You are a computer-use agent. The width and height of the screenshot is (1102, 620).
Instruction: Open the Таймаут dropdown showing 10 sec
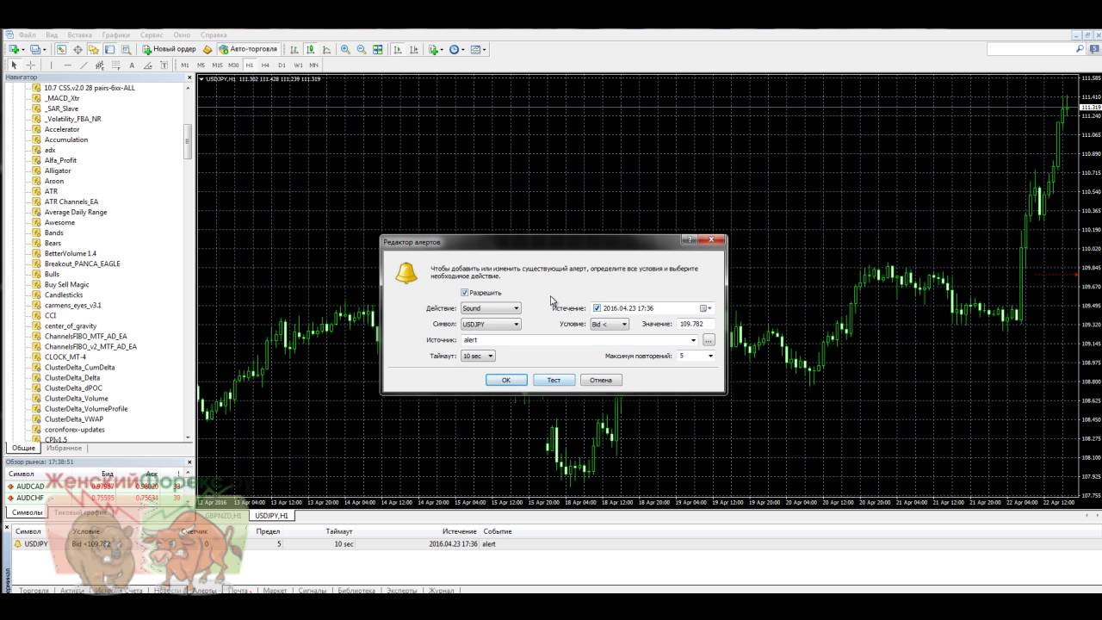[x=478, y=356]
